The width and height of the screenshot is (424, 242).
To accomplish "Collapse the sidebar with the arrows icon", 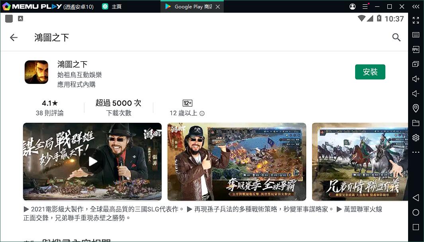I will point(416,6).
